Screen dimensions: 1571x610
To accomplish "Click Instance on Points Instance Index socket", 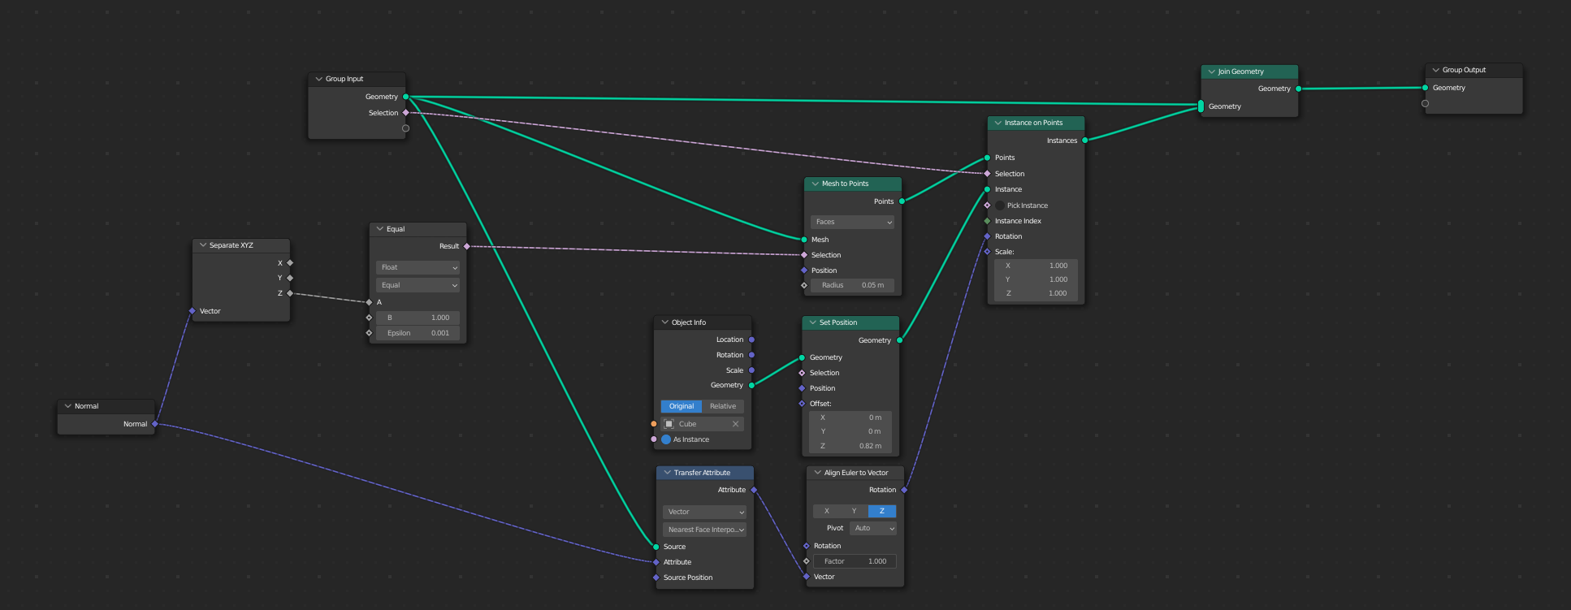I will (988, 221).
